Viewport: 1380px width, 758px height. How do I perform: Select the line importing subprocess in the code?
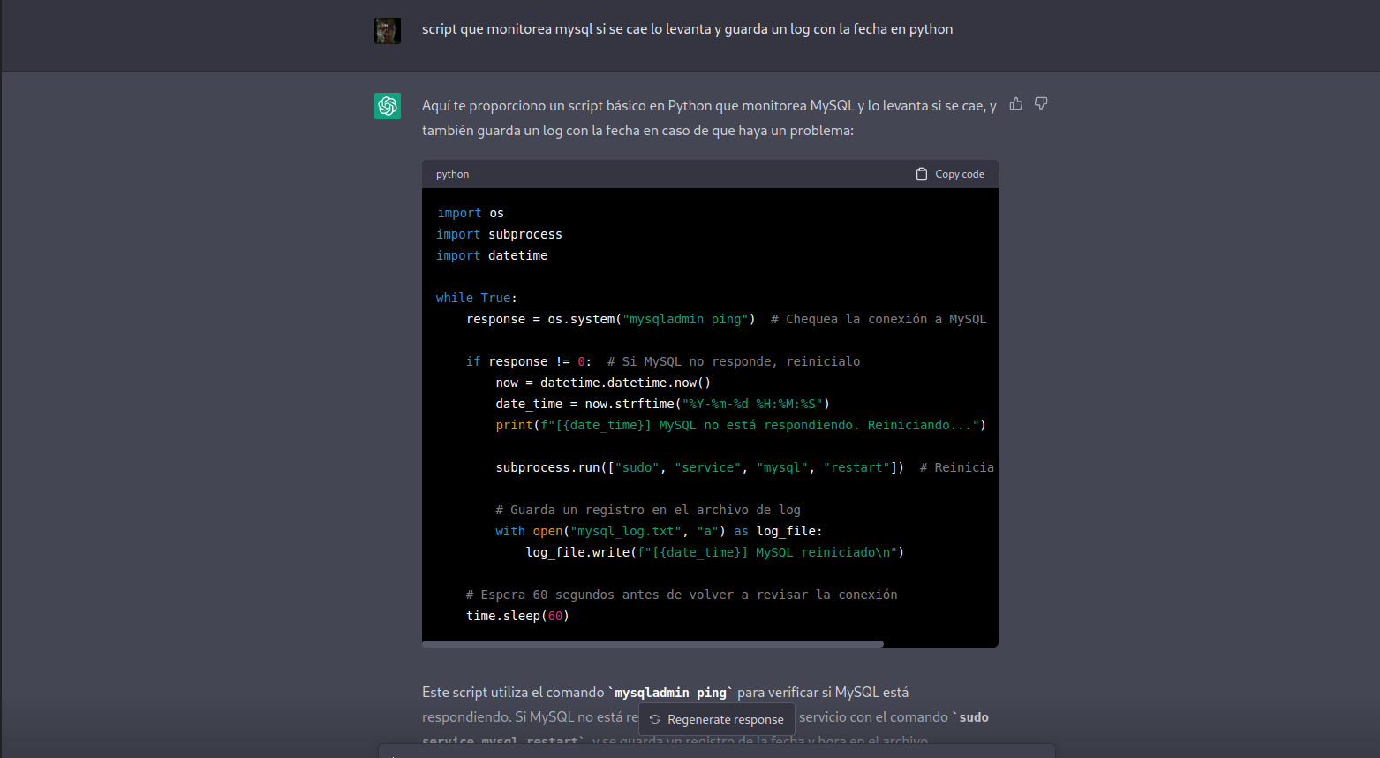pyautogui.click(x=498, y=233)
